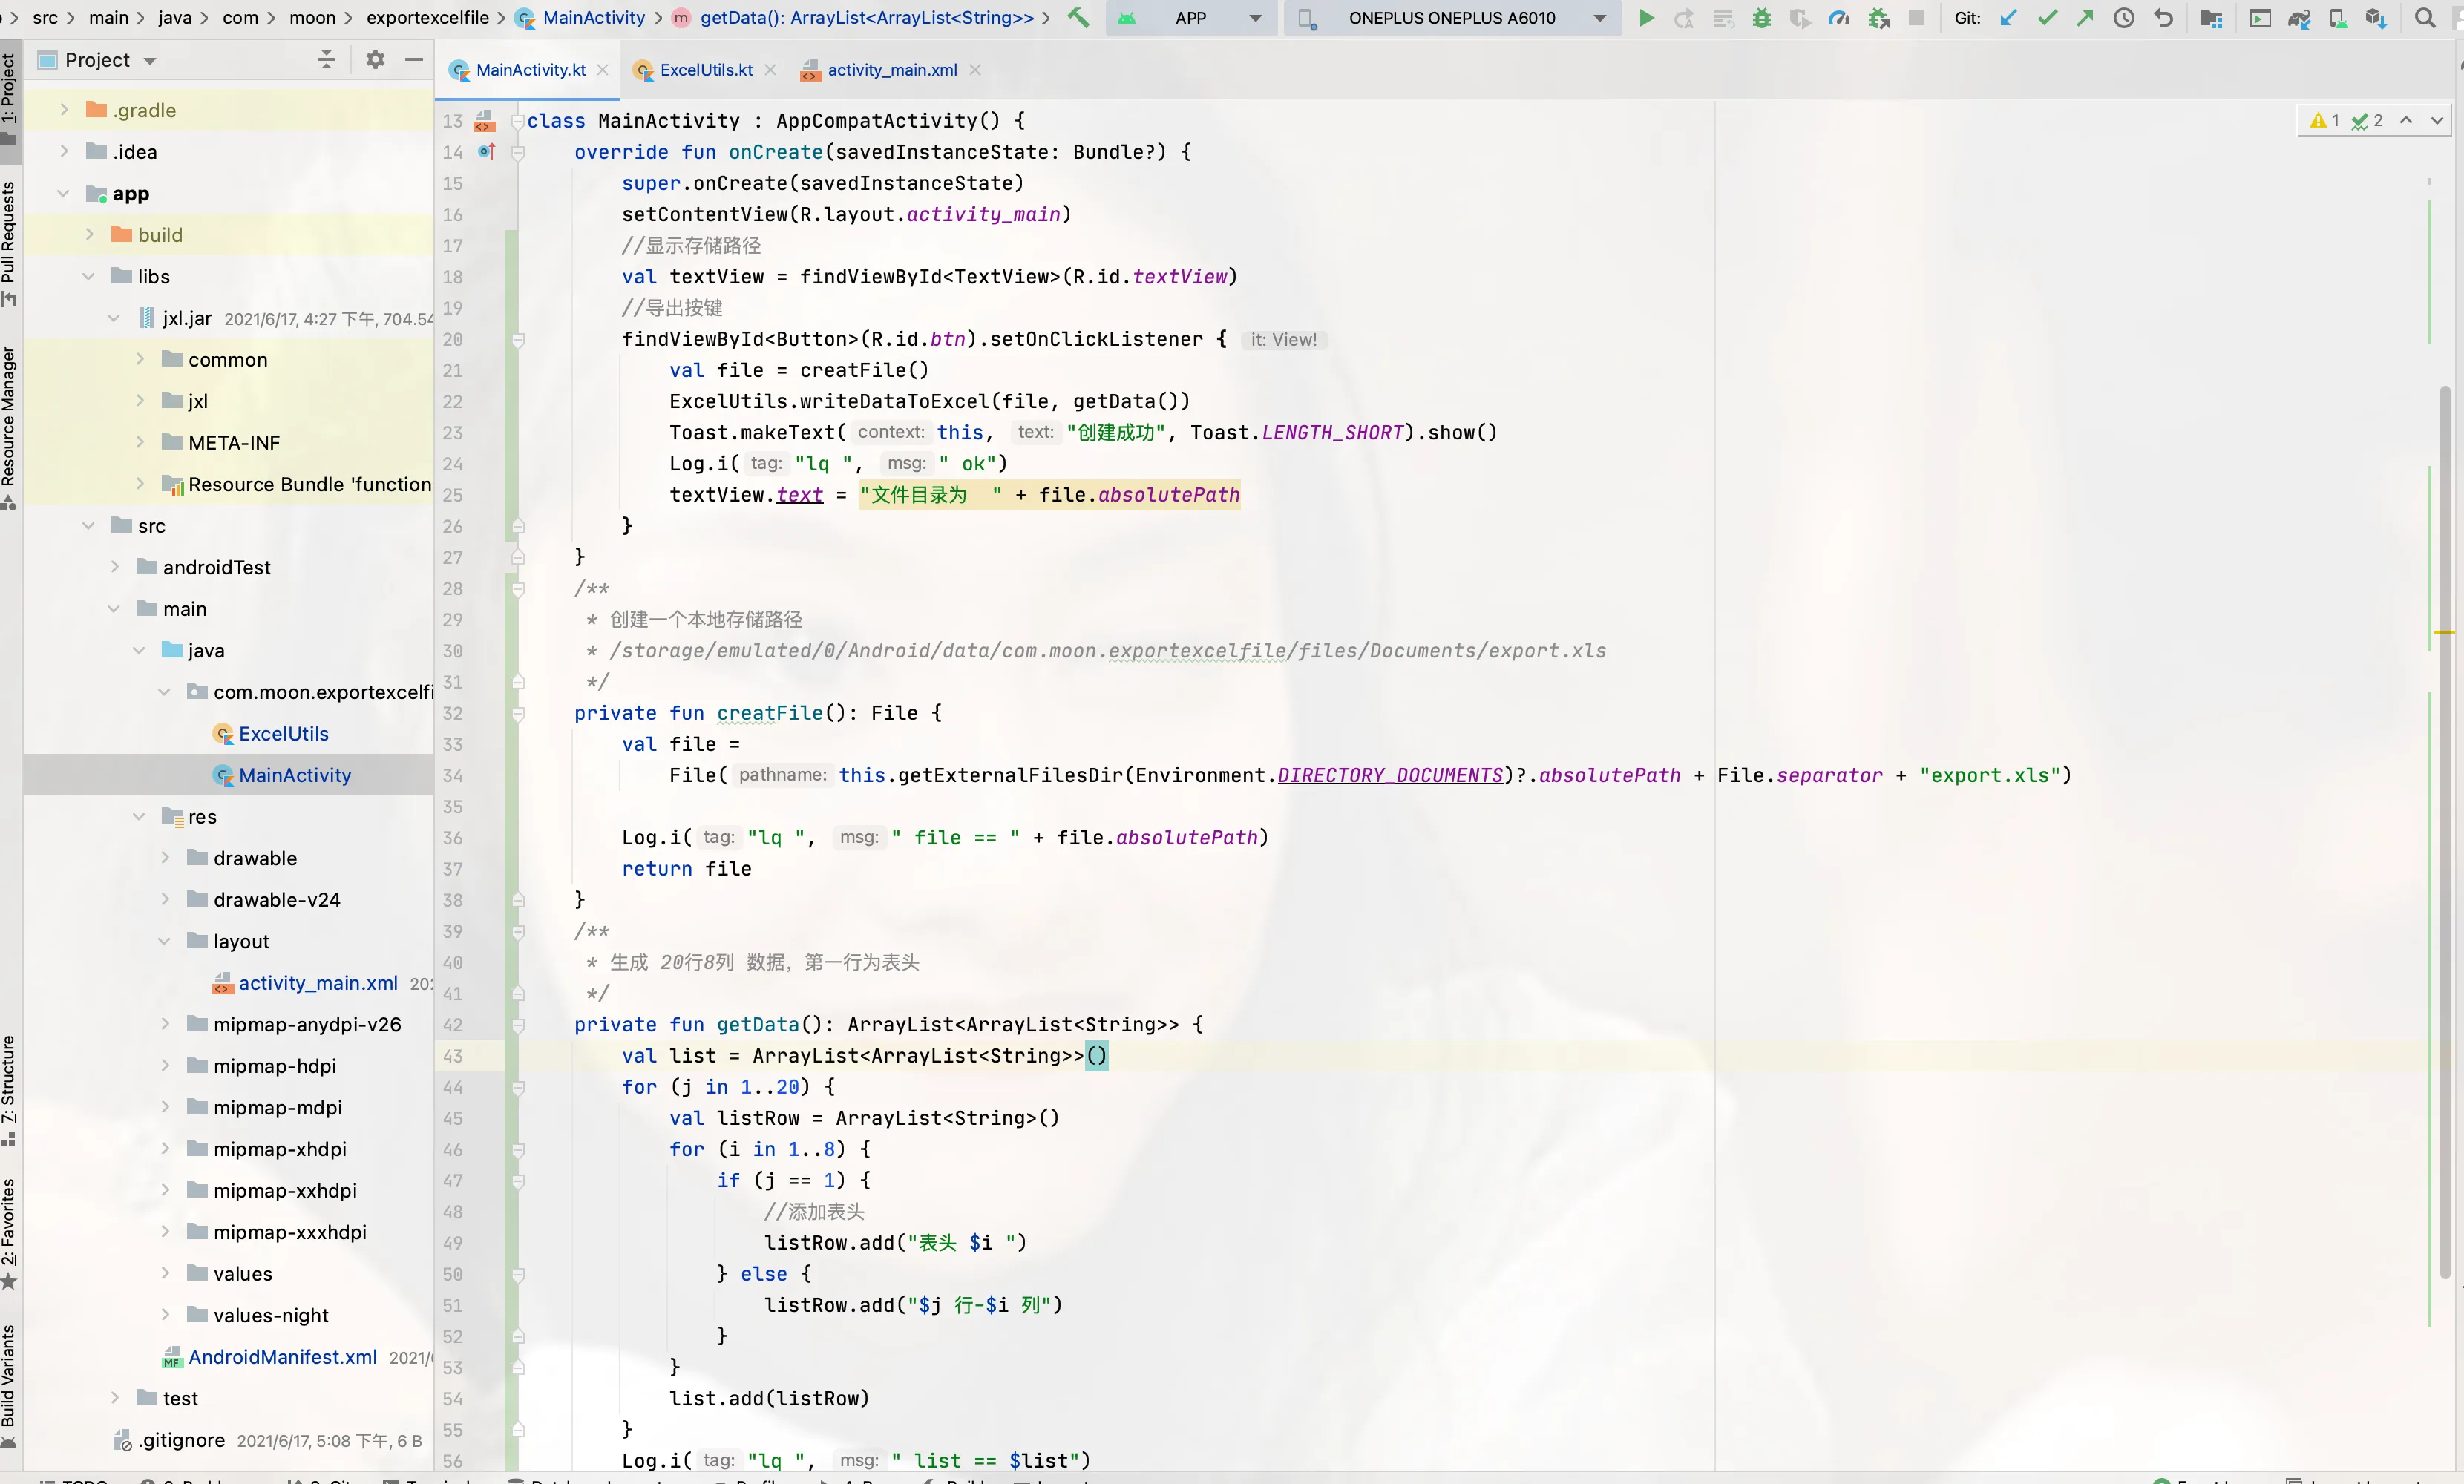Close the ExcelUtils.kt tab

click(x=770, y=70)
